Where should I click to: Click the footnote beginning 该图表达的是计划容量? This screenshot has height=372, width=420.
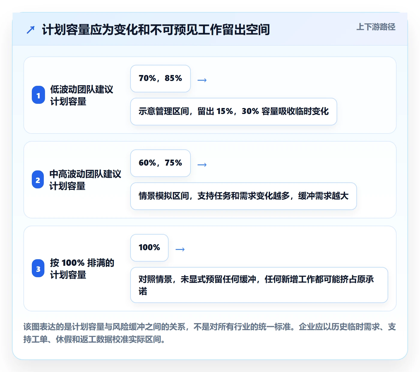click(x=210, y=333)
